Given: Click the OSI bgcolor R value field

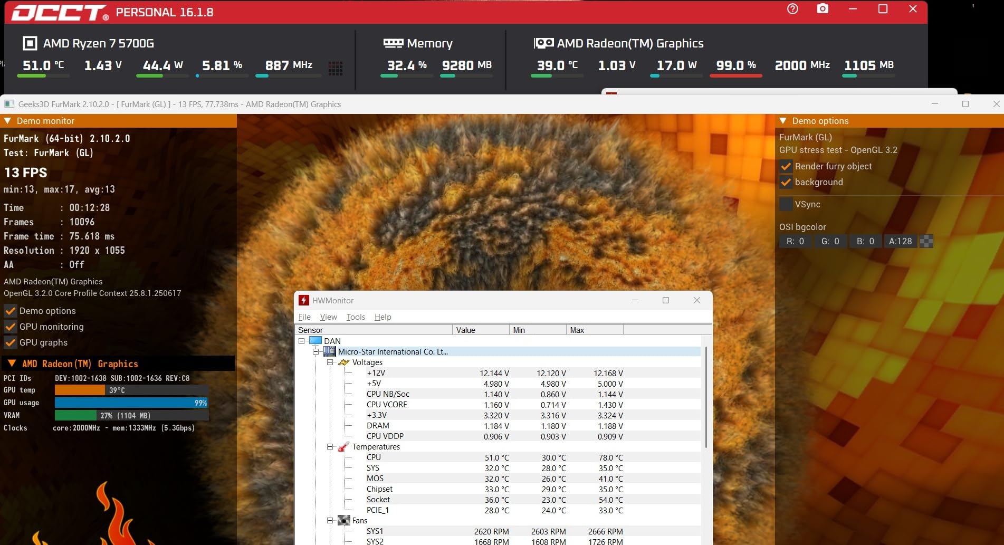Looking at the screenshot, I should pos(795,241).
